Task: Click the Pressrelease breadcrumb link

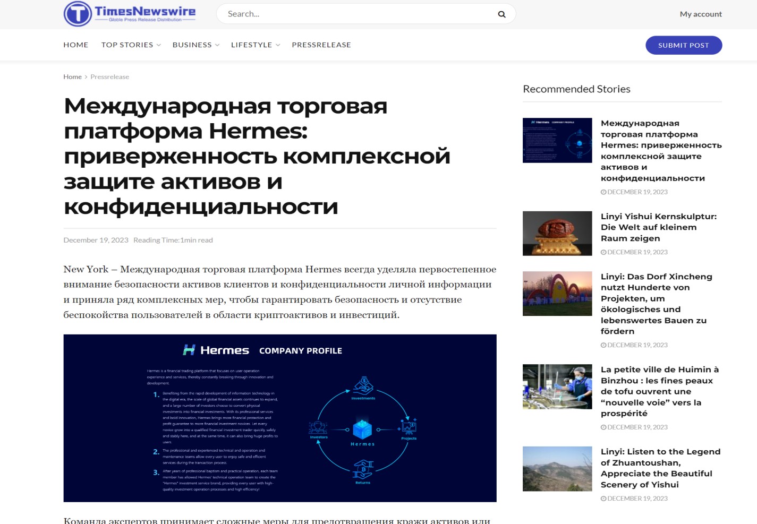Action: (x=110, y=77)
